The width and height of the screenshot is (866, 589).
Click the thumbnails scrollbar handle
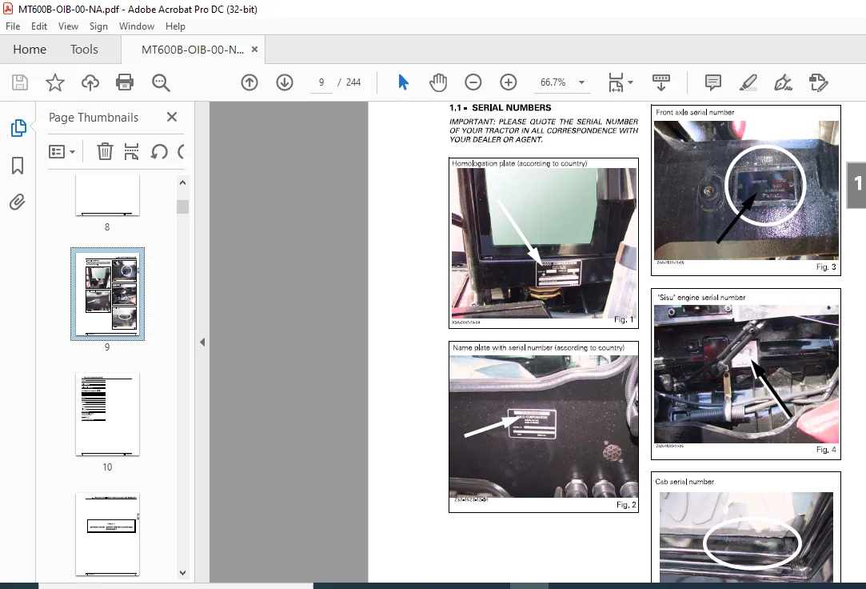click(183, 206)
